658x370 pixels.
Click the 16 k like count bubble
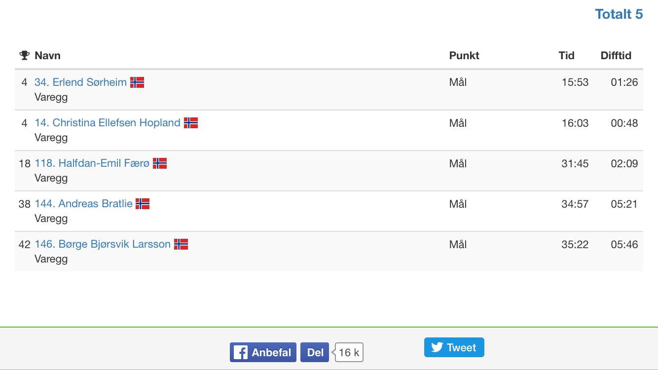coord(349,352)
